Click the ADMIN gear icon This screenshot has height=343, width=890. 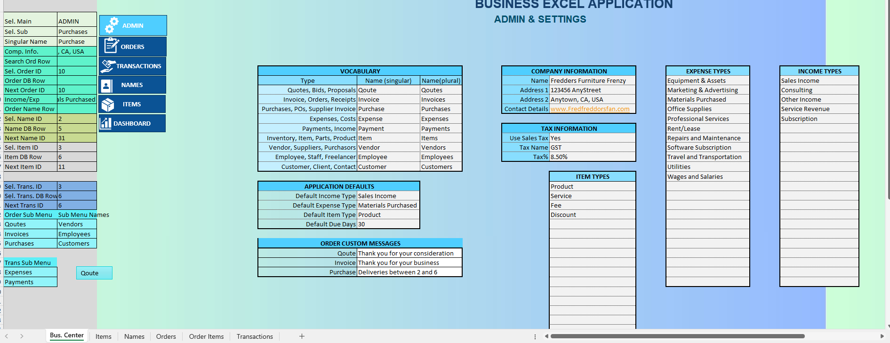pos(112,25)
